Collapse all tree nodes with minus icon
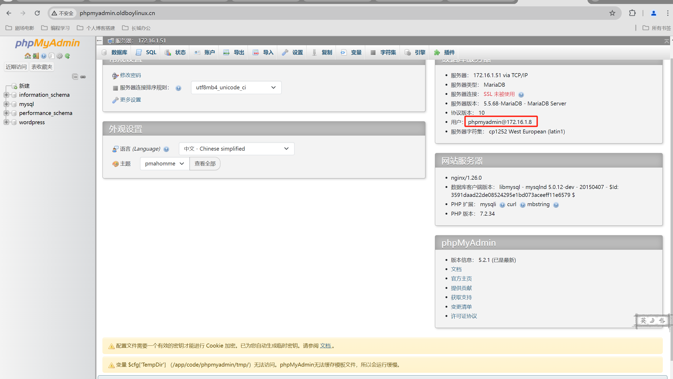The image size is (673, 379). point(75,77)
